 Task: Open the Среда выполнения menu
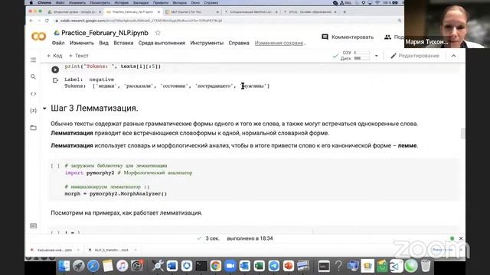(x=162, y=43)
